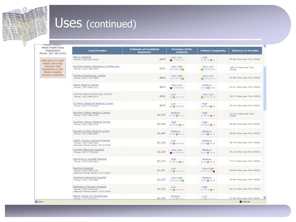Click the scrollbar down arrow
Image resolution: width=296 pixels, height=222 pixels.
coord(264,197)
